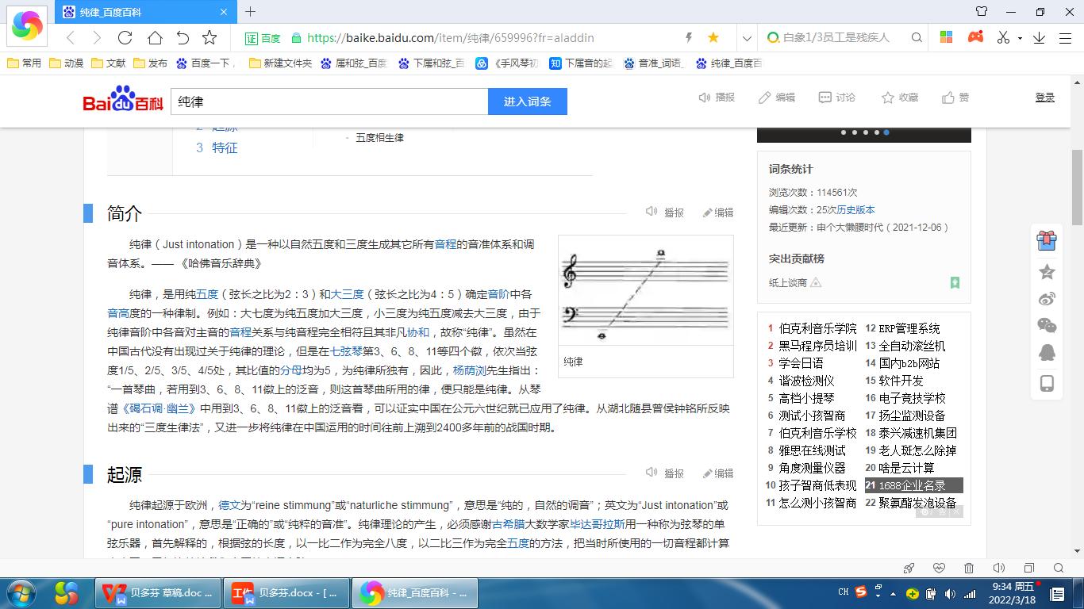Viewport: 1084px width, 609px height.
Task: Click the floating mobile phone icon
Action: pos(1047,384)
